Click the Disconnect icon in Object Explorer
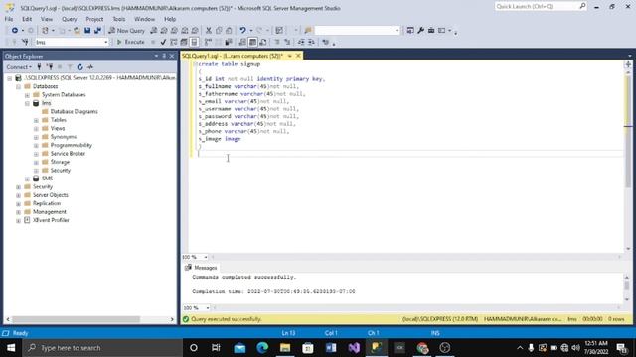 pos(50,67)
